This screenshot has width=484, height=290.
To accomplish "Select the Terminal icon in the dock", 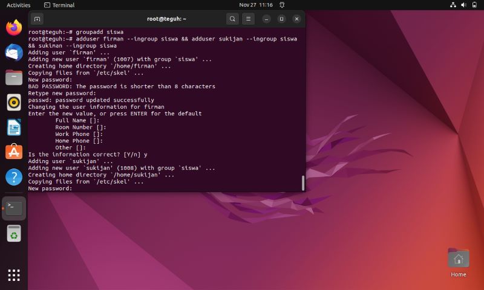I will [x=14, y=208].
